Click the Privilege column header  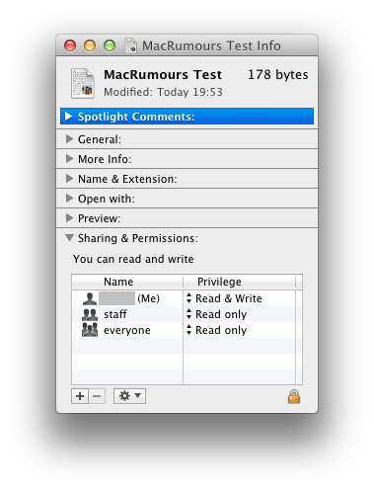click(239, 282)
